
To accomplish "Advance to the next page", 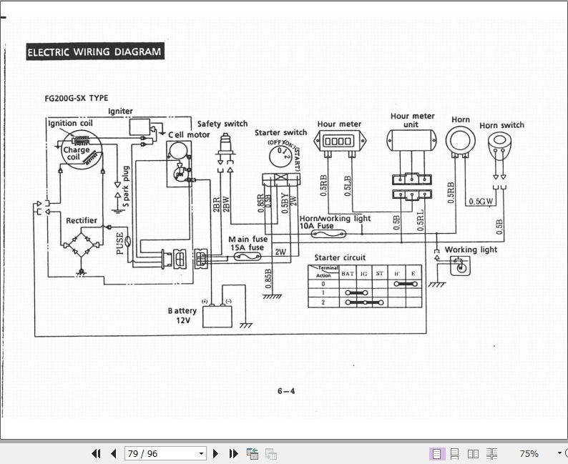I will coord(215,453).
